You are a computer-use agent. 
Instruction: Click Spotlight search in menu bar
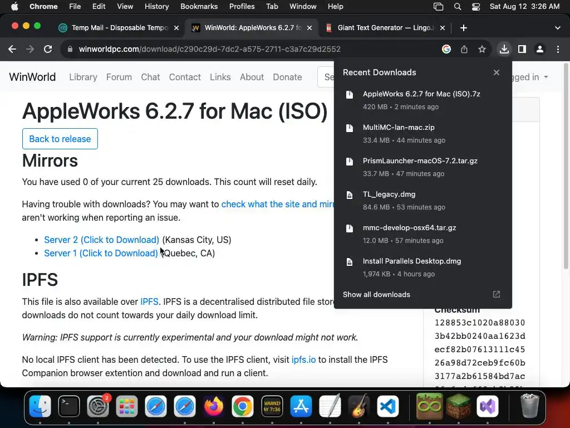(458, 7)
